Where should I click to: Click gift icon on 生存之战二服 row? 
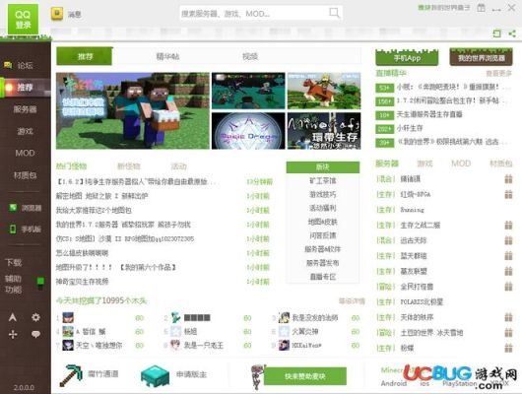coord(508,226)
